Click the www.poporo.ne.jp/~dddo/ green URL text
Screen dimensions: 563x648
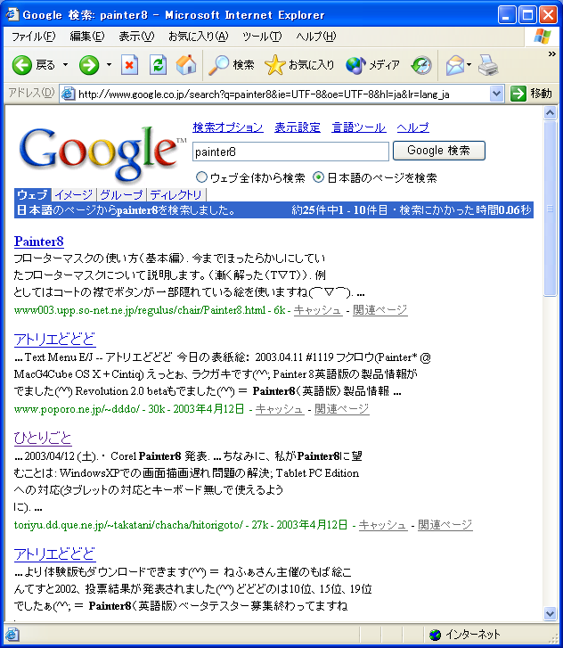pyautogui.click(x=77, y=409)
